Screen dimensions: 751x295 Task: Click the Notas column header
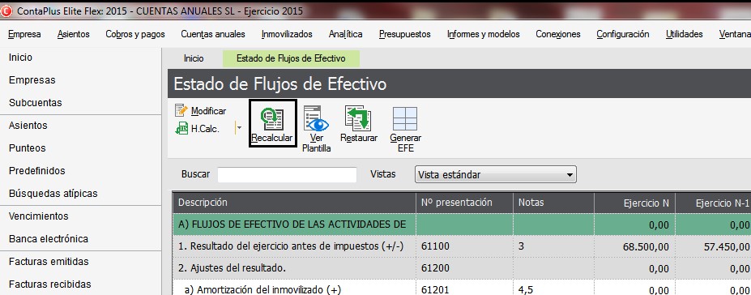[x=553, y=203]
